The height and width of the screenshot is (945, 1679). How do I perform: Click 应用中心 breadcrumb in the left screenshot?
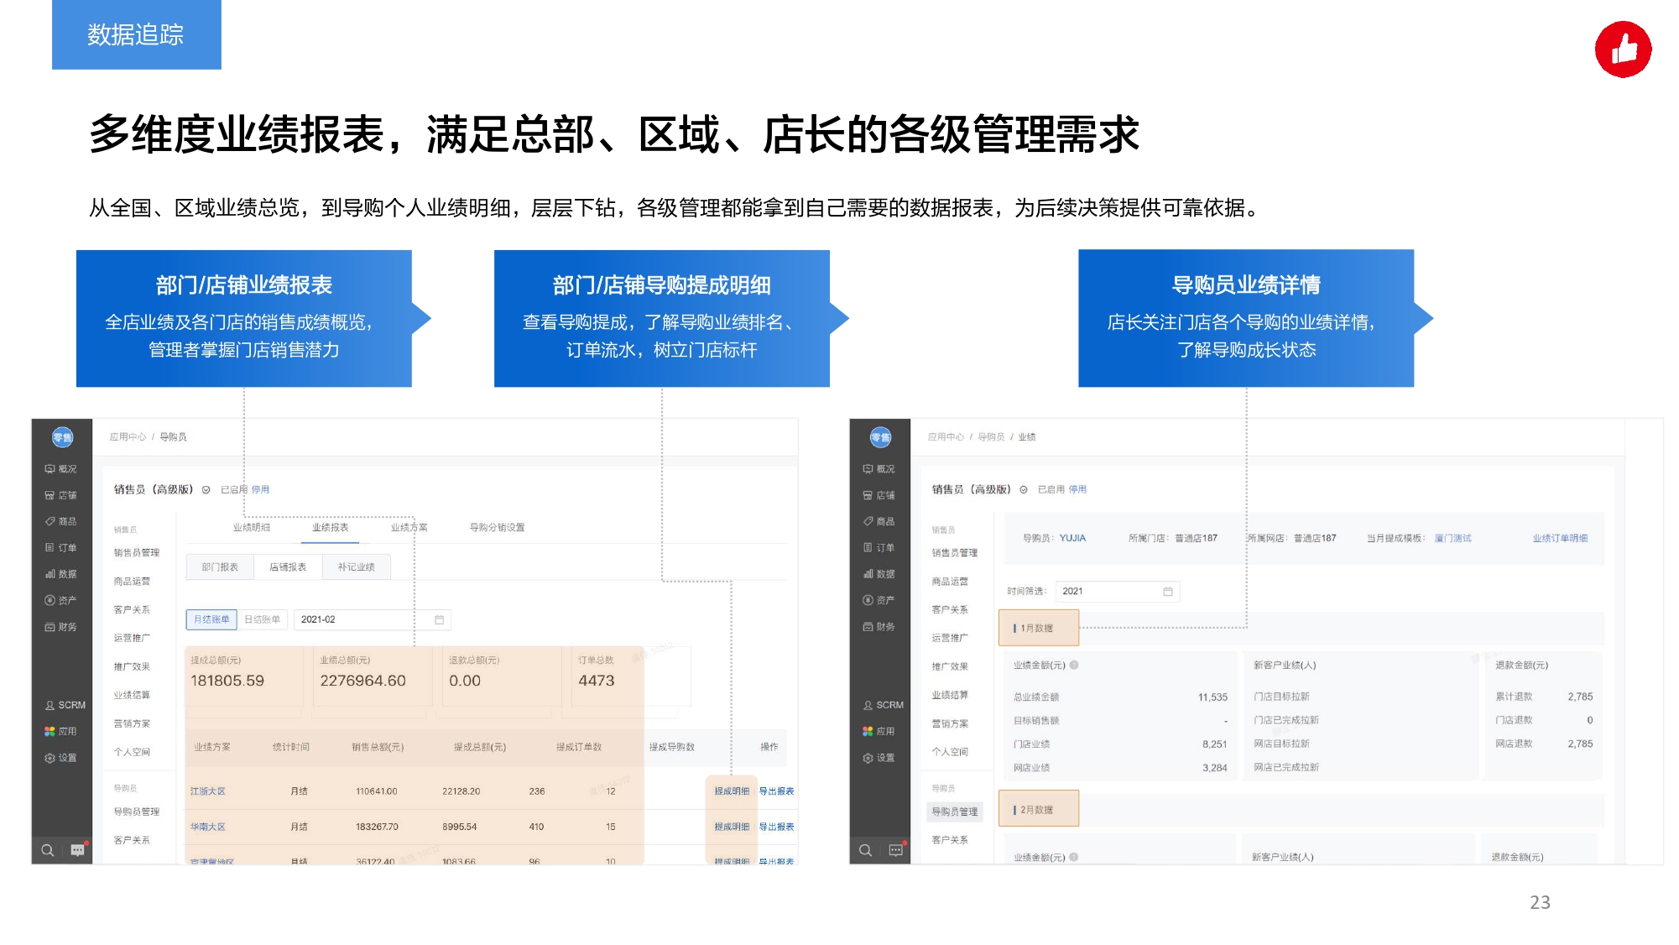coord(128,437)
